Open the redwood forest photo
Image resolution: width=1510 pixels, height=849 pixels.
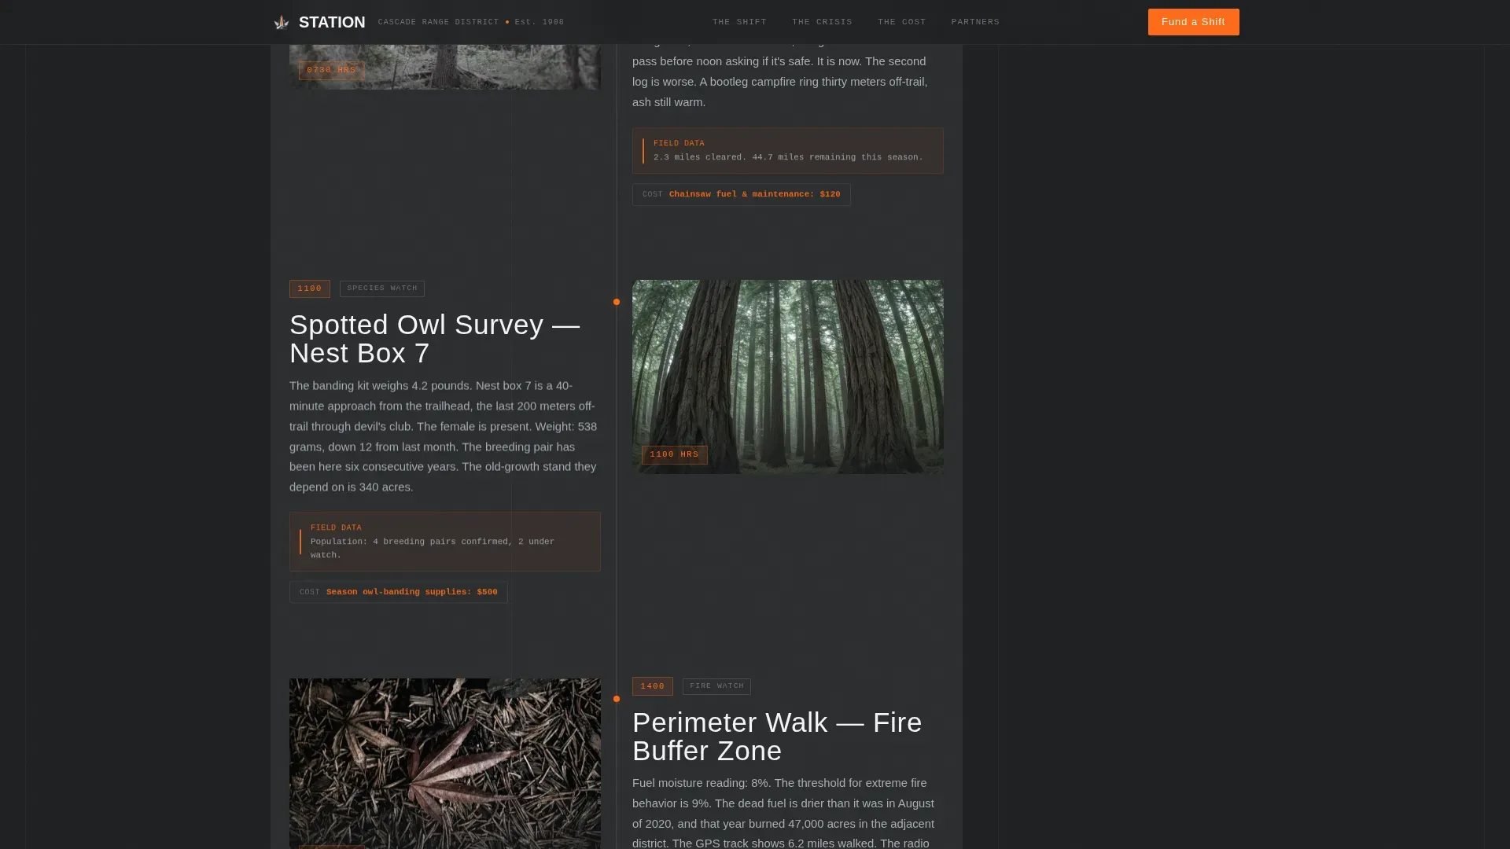[787, 377]
